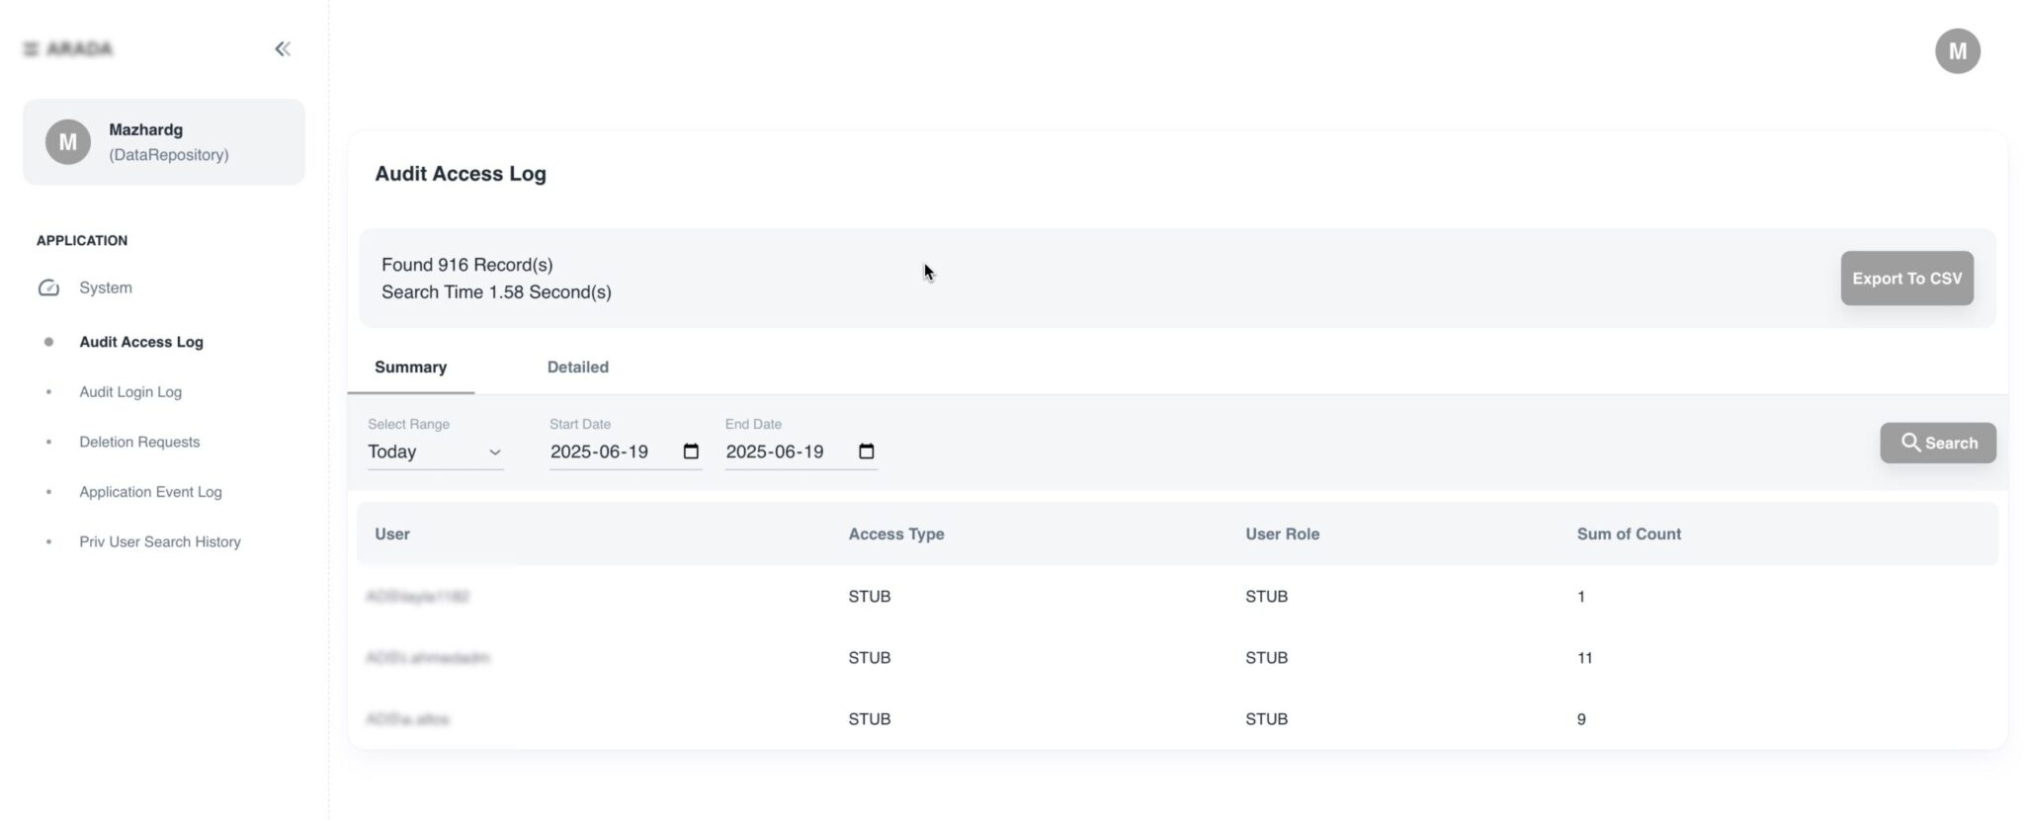Open System in the sidebar
Image resolution: width=2024 pixels, height=820 pixels.
coord(106,287)
